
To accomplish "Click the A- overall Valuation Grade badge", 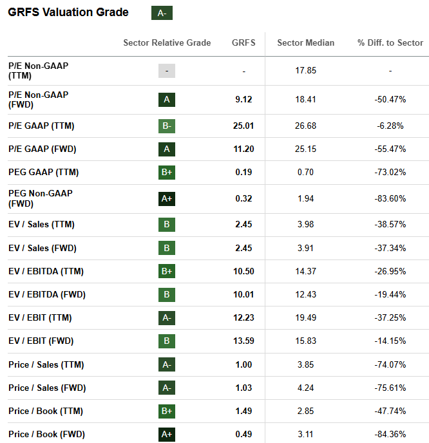I will [x=162, y=13].
